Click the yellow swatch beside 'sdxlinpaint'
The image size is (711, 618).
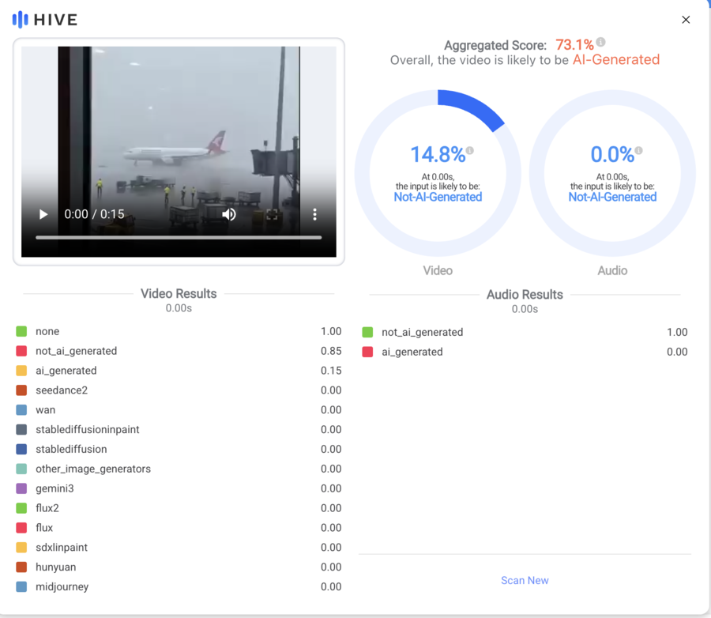point(21,547)
